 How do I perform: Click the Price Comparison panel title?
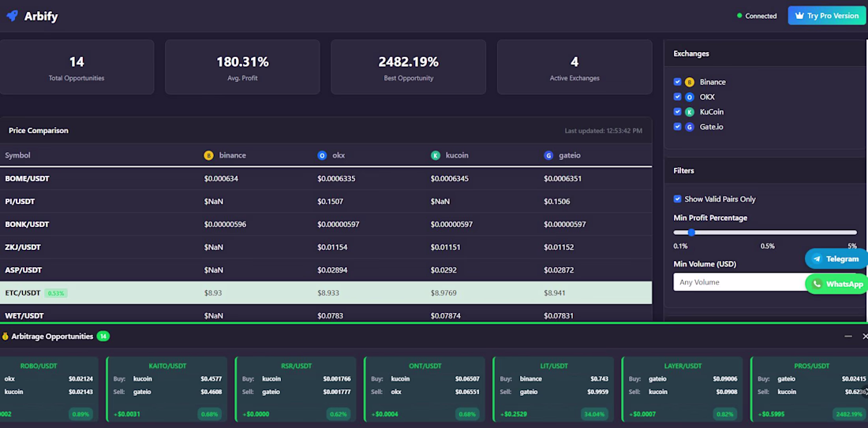pyautogui.click(x=38, y=131)
